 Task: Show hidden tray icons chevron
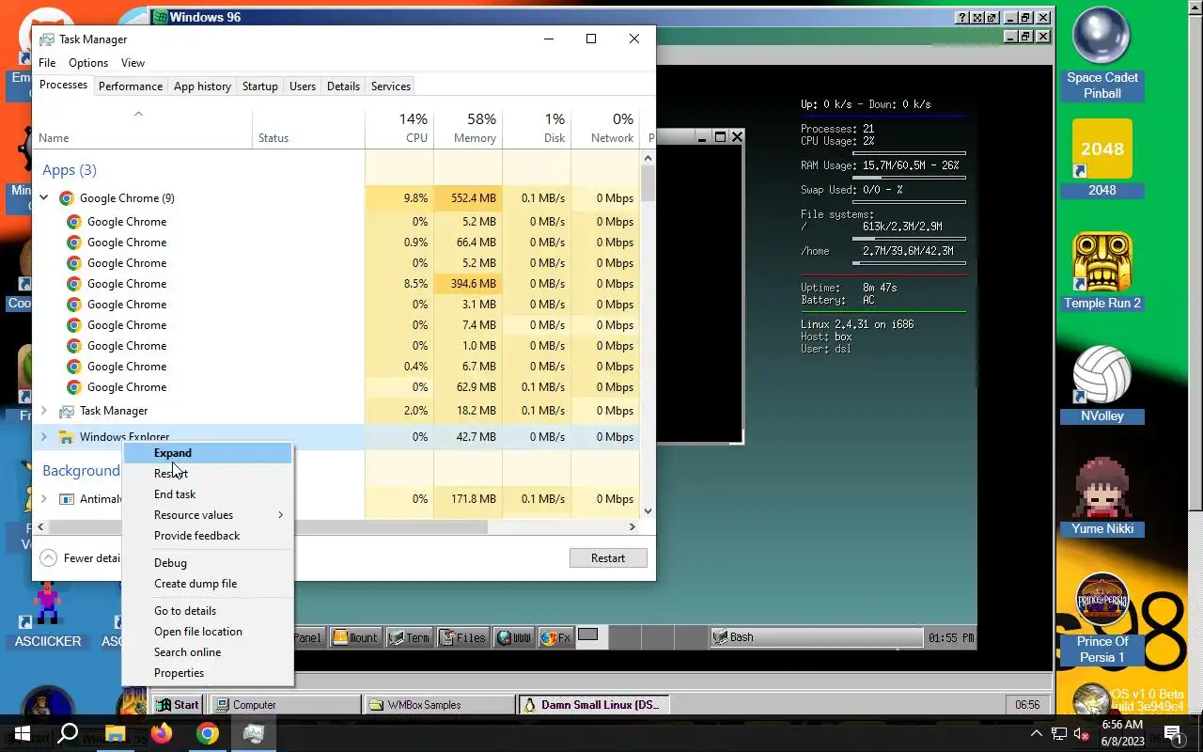click(1036, 734)
